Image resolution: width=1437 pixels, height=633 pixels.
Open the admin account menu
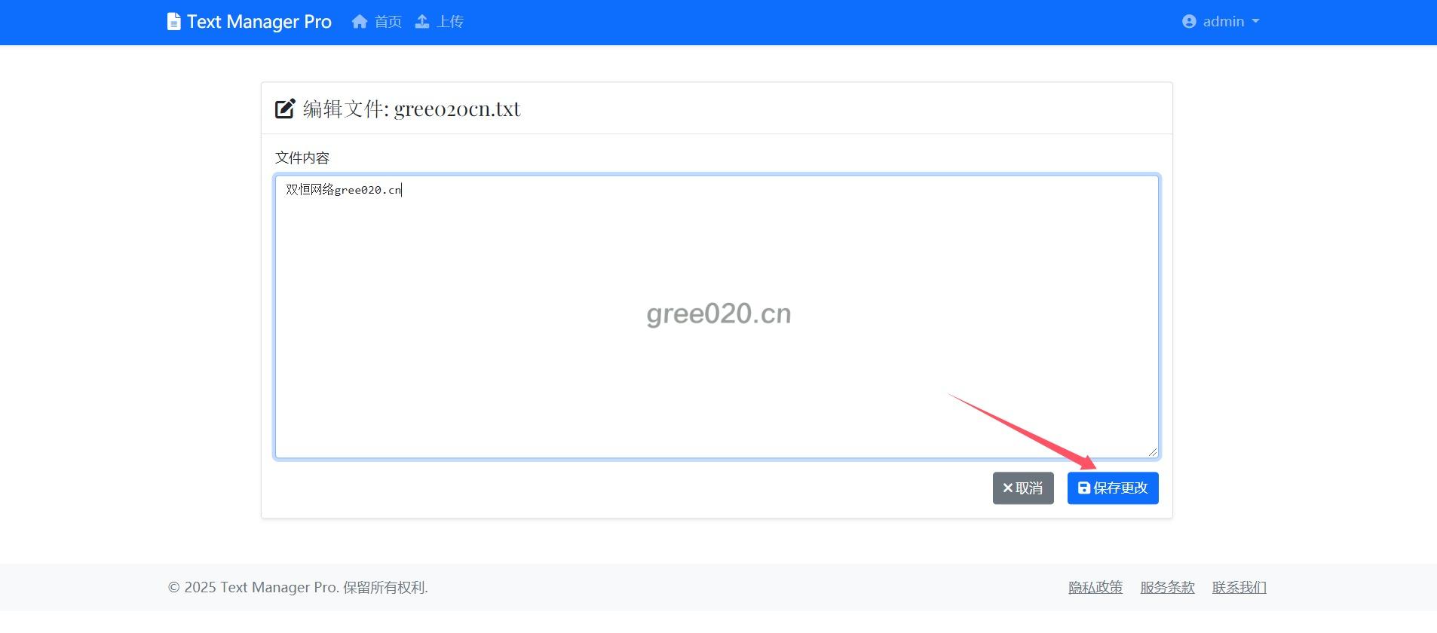pyautogui.click(x=1222, y=22)
